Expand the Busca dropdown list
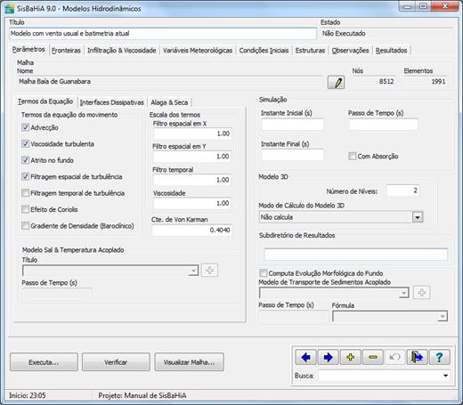463x405 pixels. (445, 376)
